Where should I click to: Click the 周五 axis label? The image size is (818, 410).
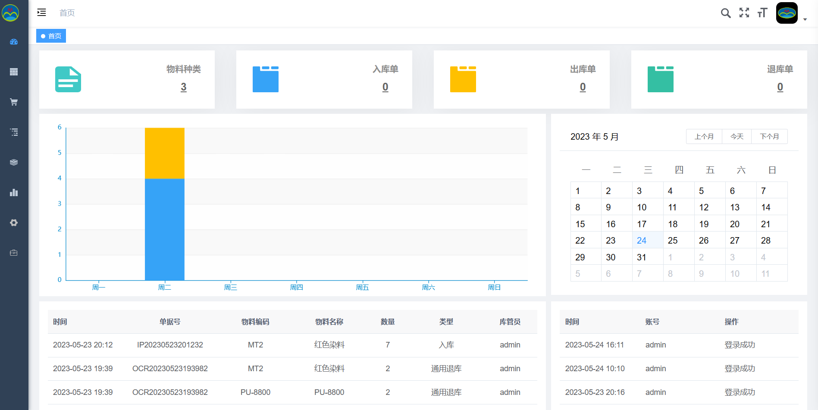(363, 288)
